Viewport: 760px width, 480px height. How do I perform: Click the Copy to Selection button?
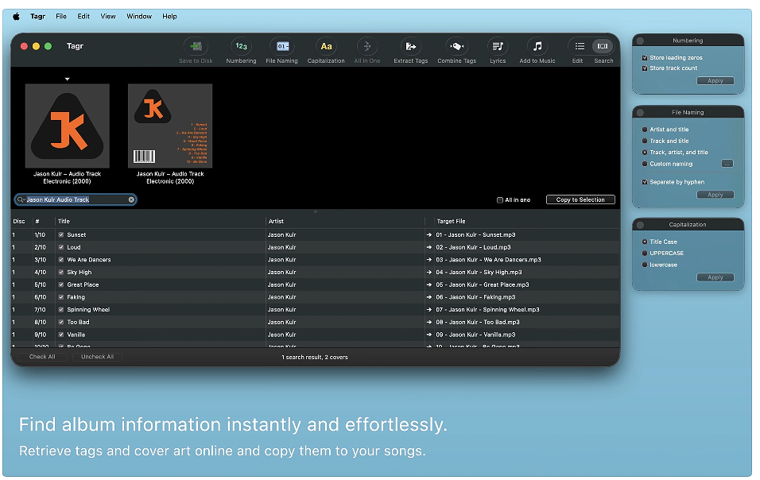[580, 199]
